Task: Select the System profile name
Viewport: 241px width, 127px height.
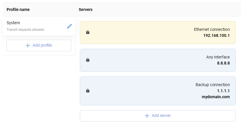Action: [13, 23]
